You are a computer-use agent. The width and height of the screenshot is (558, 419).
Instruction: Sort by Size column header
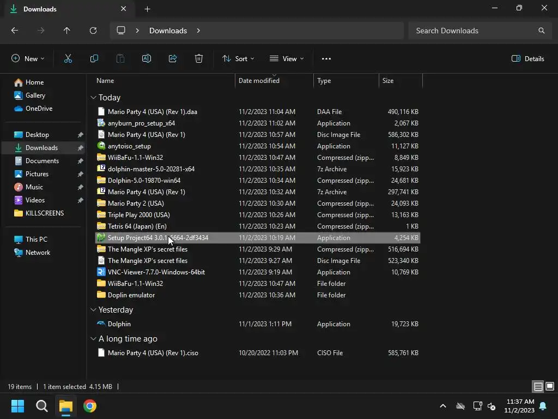(x=401, y=81)
